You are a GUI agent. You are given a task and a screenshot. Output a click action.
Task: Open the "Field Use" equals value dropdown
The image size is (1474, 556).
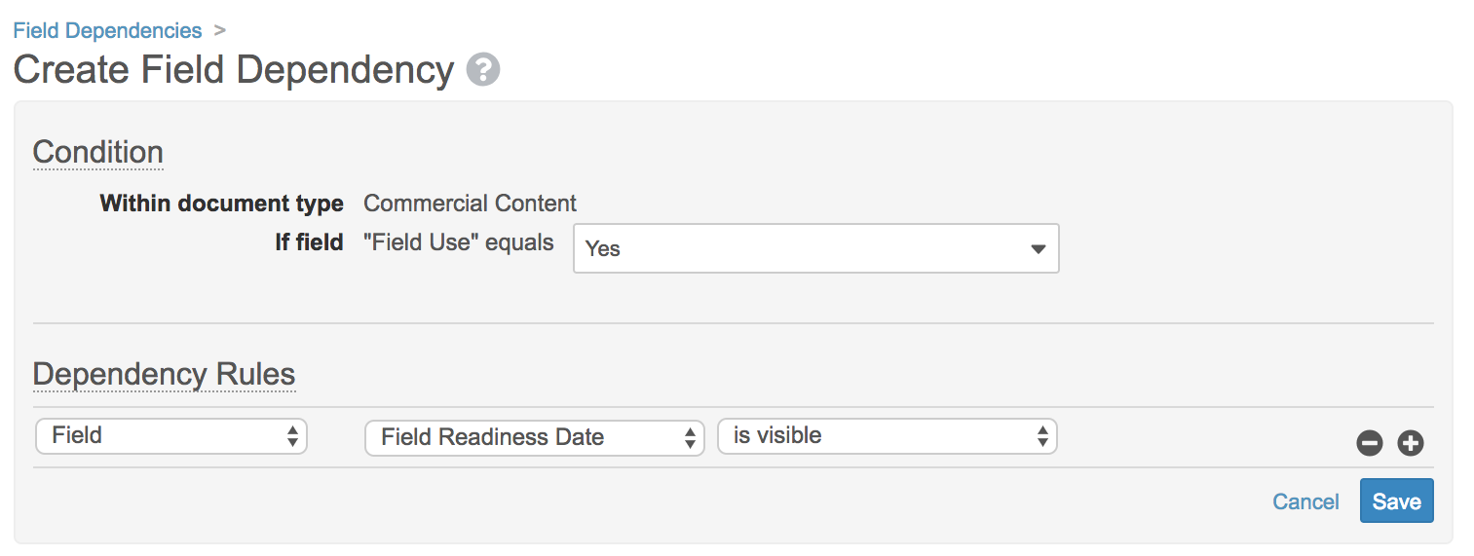point(815,248)
